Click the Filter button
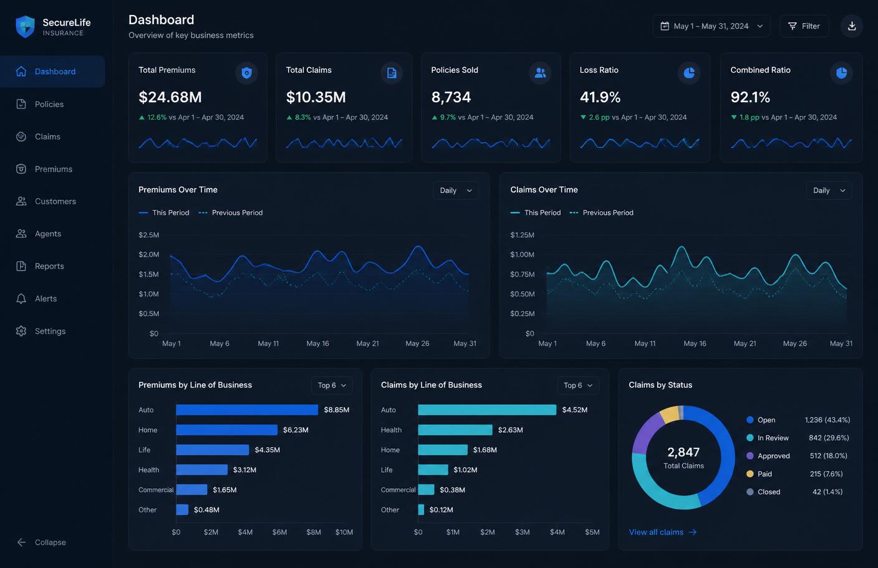This screenshot has height=568, width=878. 804,26
